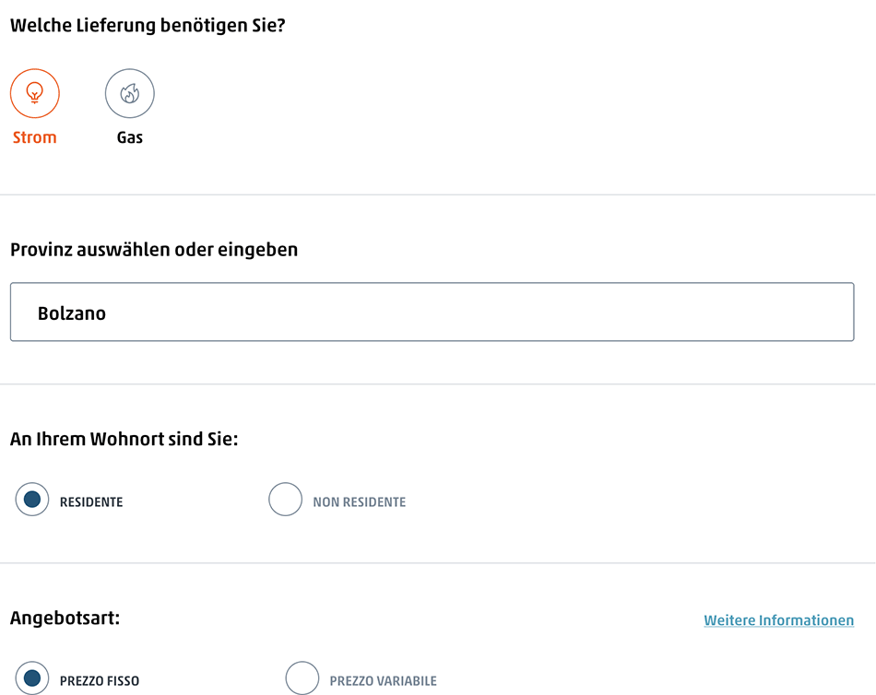Select the NON RESIDENTE radio button
The width and height of the screenshot is (876, 695).
click(x=286, y=499)
